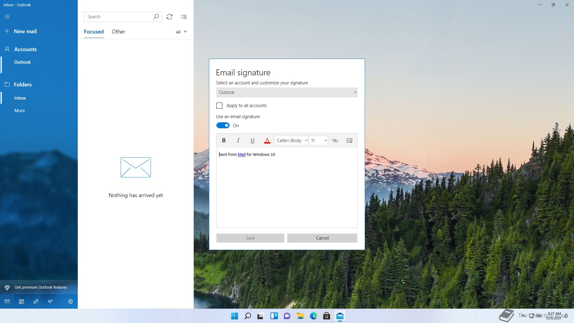This screenshot has height=323, width=574.
Task: Open the Outlook account selection dropdown
Action: click(287, 92)
